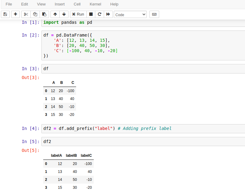Click the value 30 under labelB

click(x=75, y=188)
